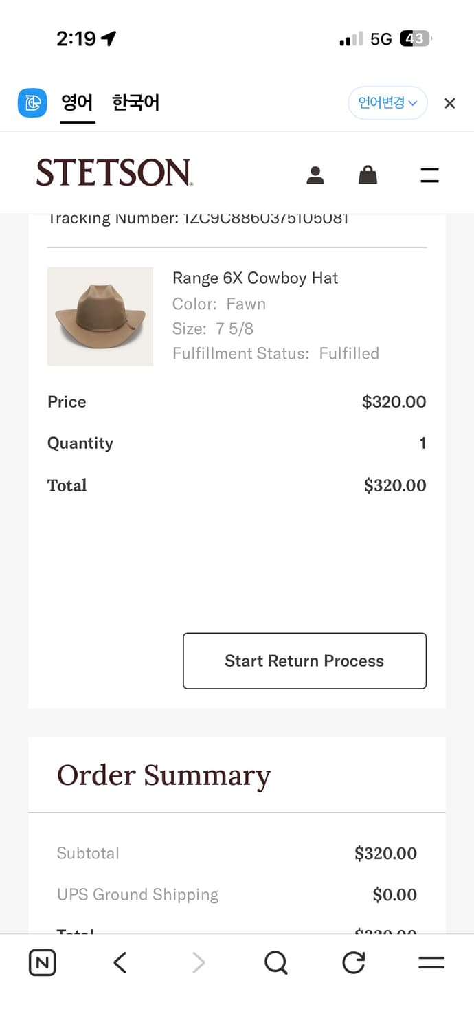Go to the Stetson homepage logo

114,173
